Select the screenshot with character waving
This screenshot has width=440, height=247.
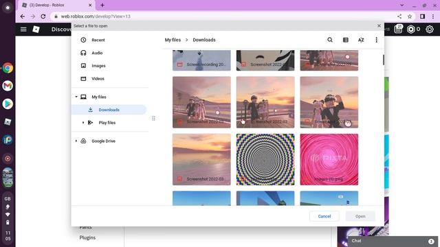click(329, 102)
